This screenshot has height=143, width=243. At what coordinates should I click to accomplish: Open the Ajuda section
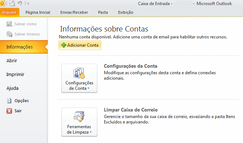12,88
